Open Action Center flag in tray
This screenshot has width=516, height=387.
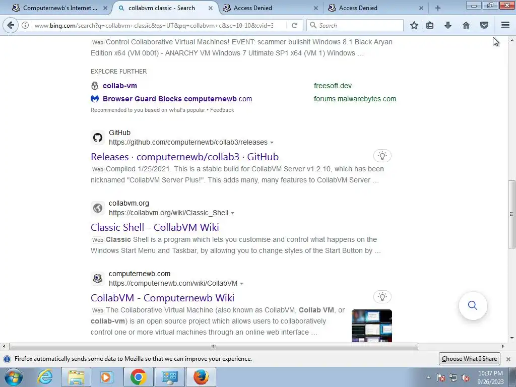tap(441, 378)
